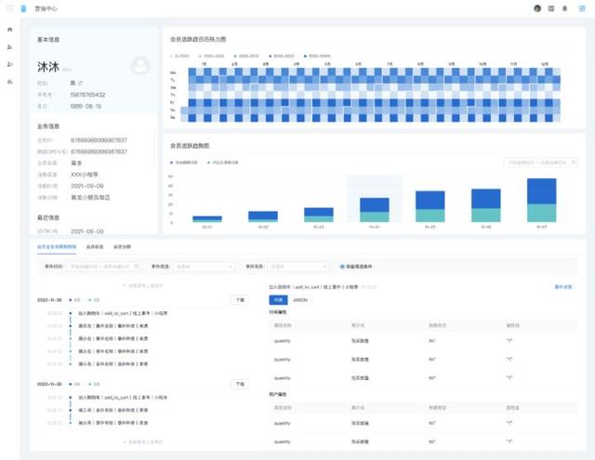Click load more link below the timeline
Image resolution: width=595 pixels, height=460 pixels.
tap(142, 441)
